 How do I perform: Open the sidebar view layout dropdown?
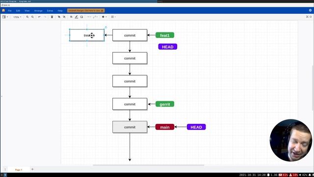tap(5, 17)
